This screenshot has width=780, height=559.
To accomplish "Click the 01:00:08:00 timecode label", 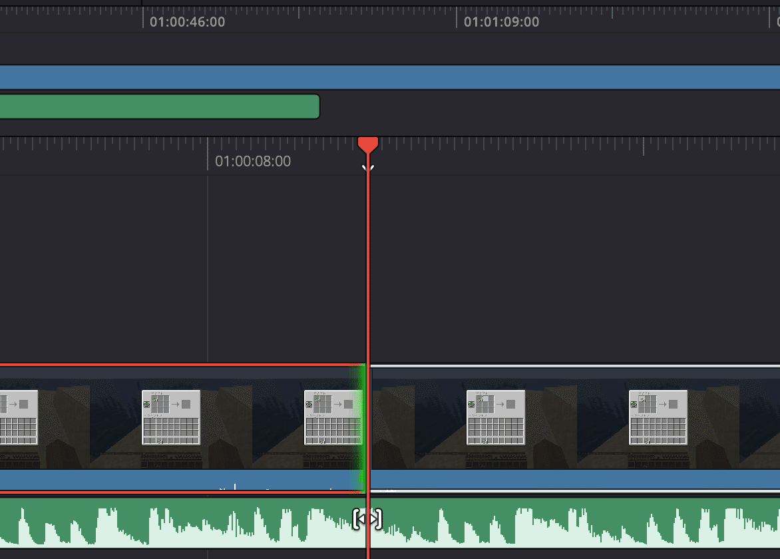I will 253,161.
